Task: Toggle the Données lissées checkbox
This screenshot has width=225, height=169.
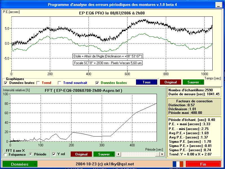Action: [97, 83]
